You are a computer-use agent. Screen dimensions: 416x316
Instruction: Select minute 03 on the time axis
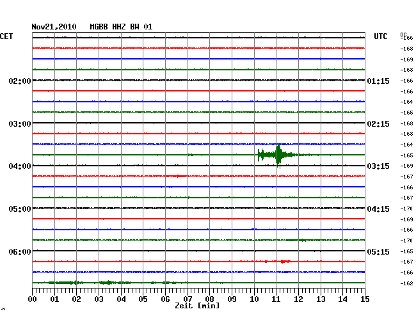99,299
